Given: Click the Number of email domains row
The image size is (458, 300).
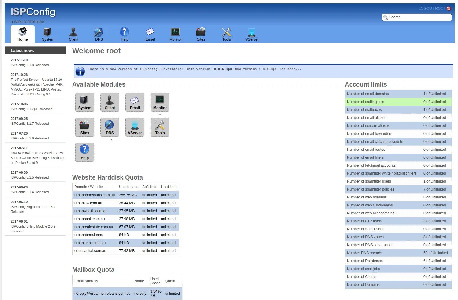Looking at the screenshot, I should (x=398, y=94).
